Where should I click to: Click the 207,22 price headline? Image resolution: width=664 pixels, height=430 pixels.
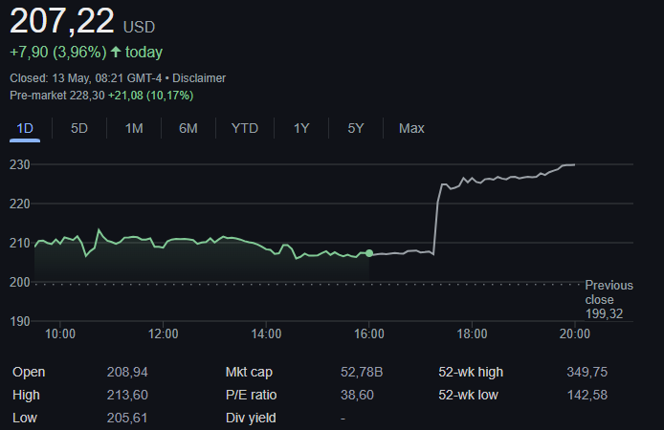click(62, 21)
